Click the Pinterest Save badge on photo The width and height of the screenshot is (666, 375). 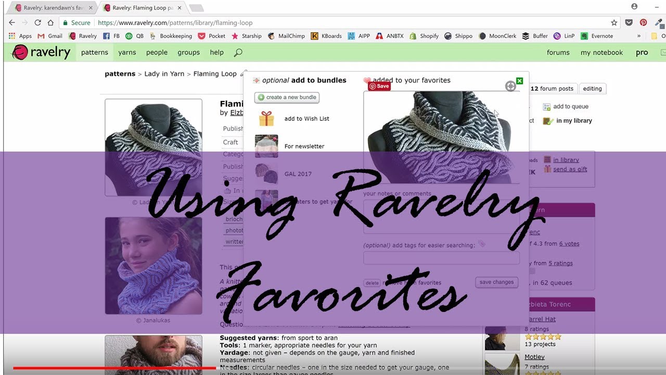(379, 86)
